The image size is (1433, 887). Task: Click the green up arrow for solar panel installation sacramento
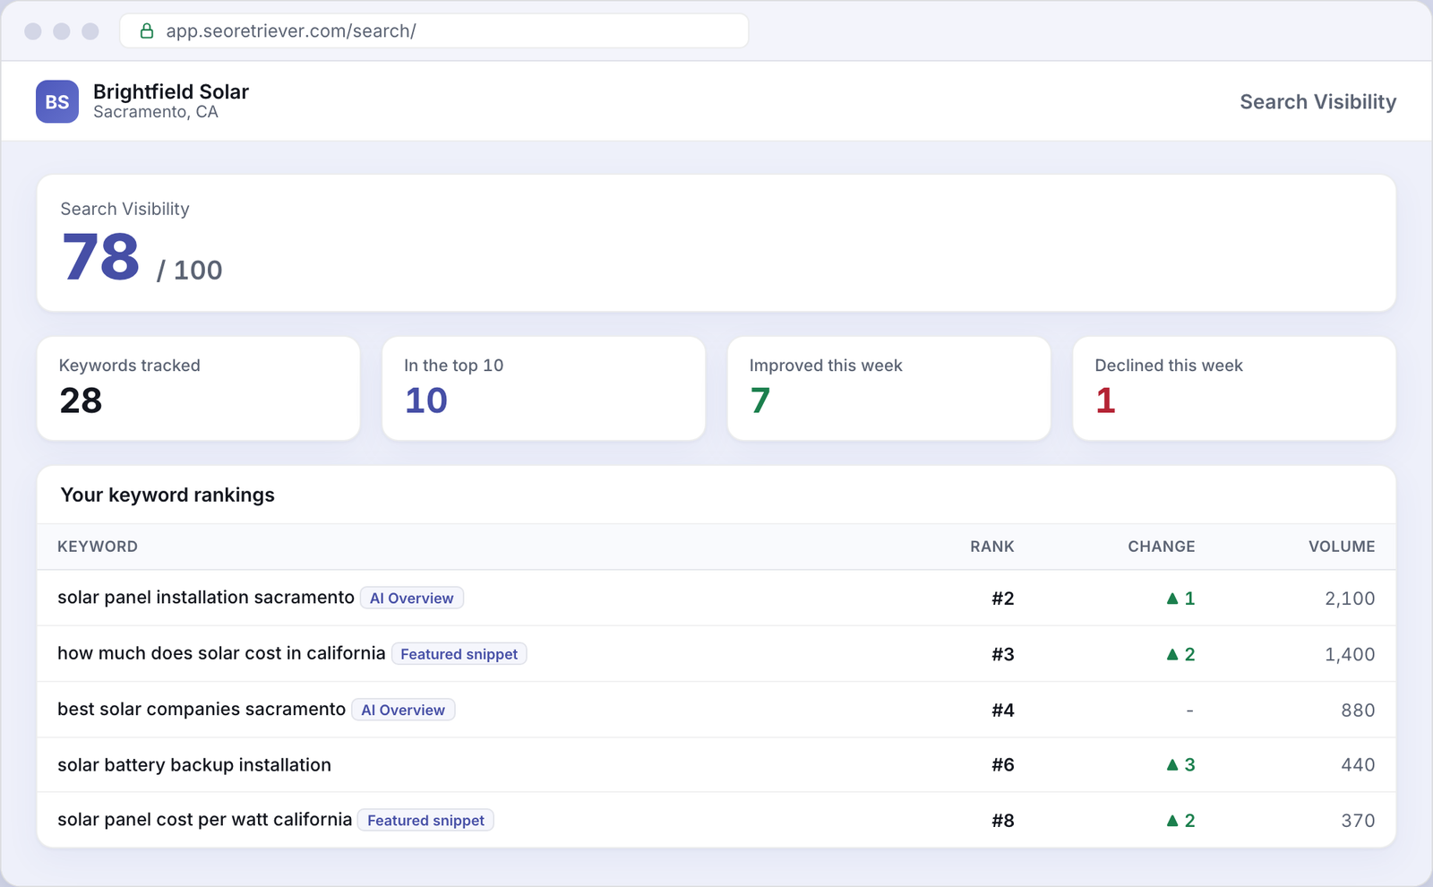1172,599
